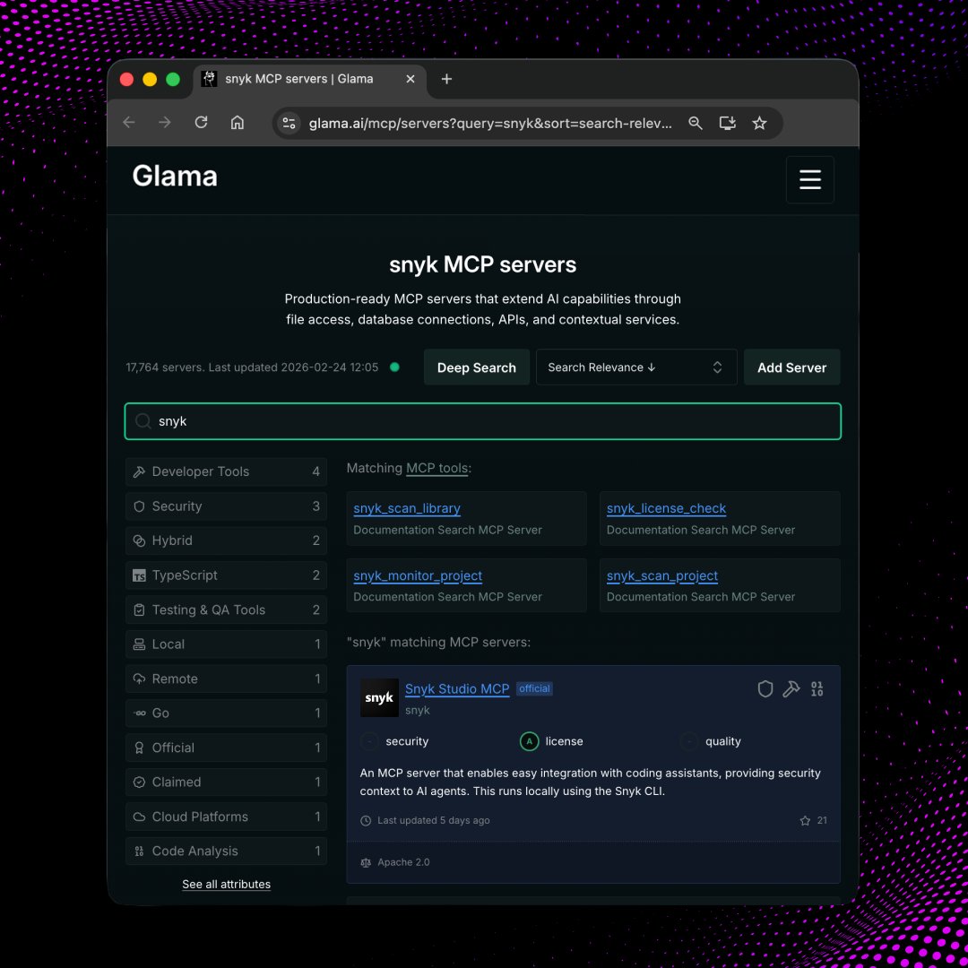The image size is (968, 968).
Task: Bookmark this page with star icon
Action: (759, 123)
